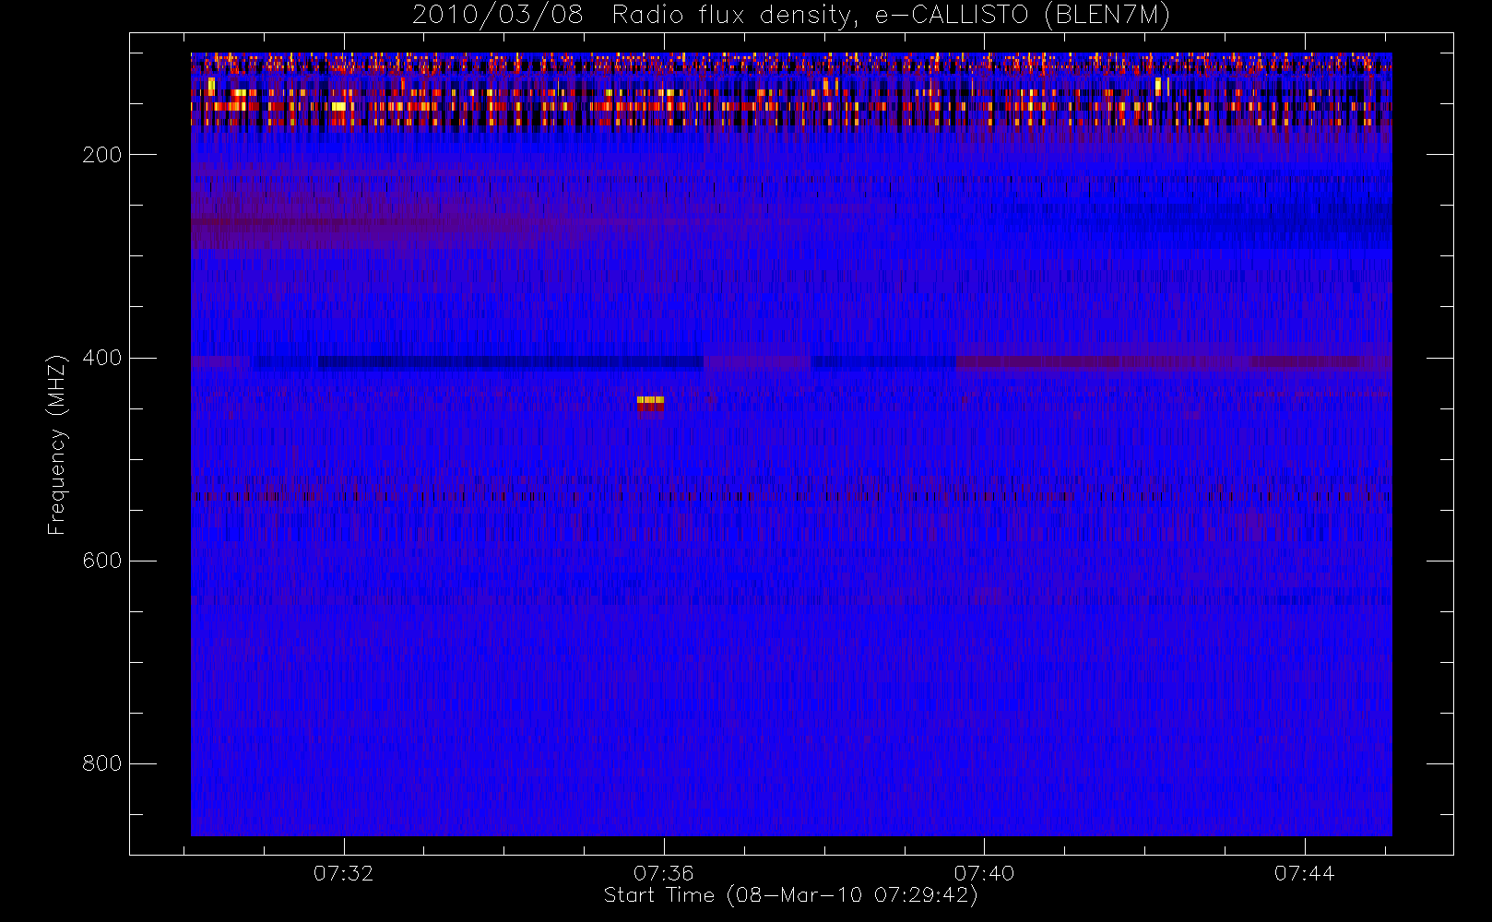The height and width of the screenshot is (922, 1492).
Task: Click the plot title 'Radio flux density, e-CALLISTO (BLEN7M)'
Action: coord(891,16)
